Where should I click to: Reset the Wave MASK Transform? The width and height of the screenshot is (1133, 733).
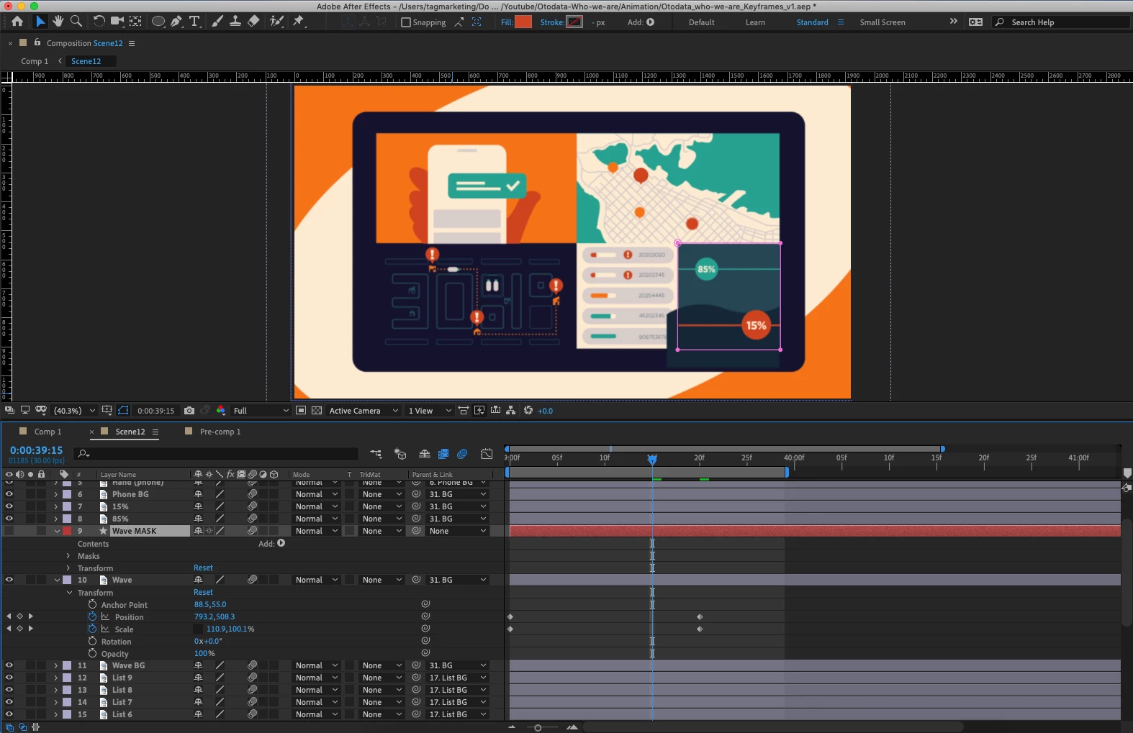tap(203, 568)
